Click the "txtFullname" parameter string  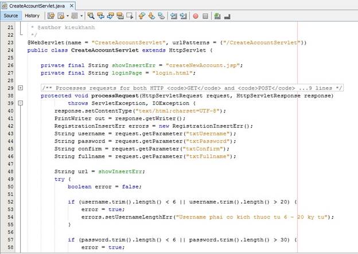[x=208, y=157]
